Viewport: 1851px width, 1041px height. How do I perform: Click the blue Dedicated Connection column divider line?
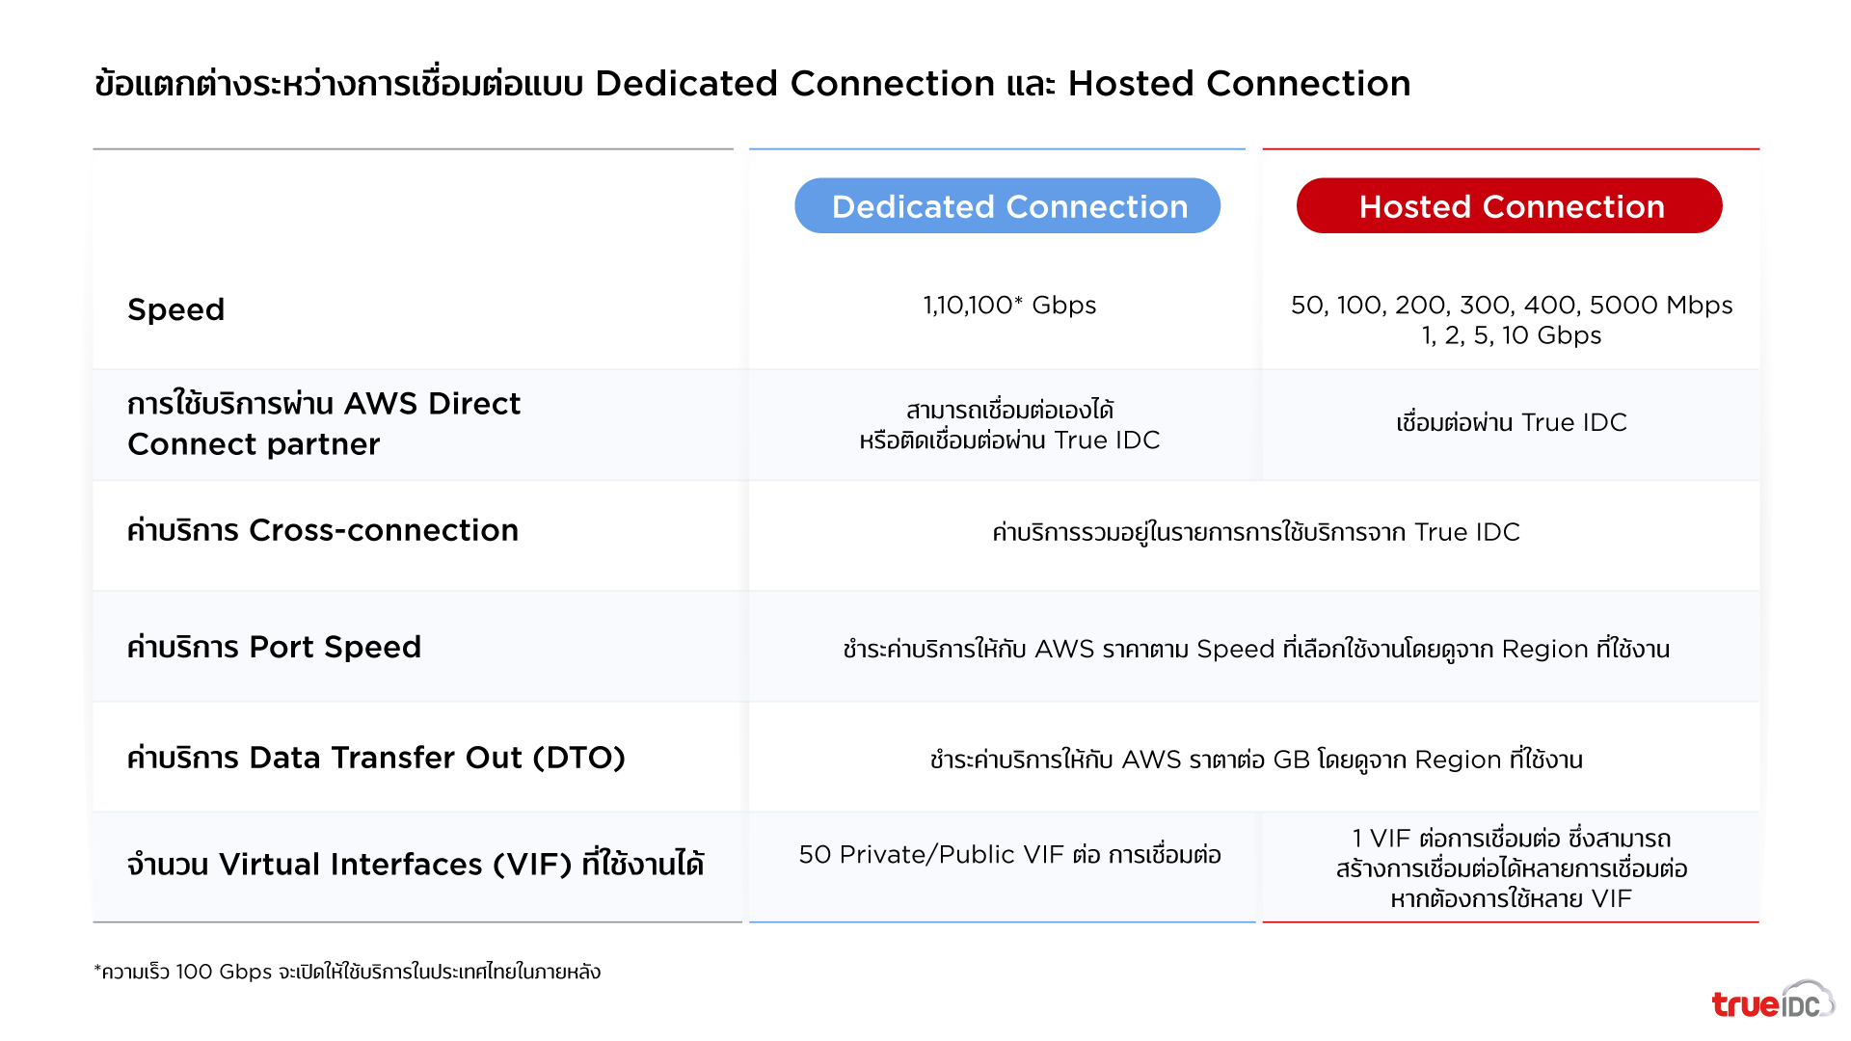coord(997,148)
